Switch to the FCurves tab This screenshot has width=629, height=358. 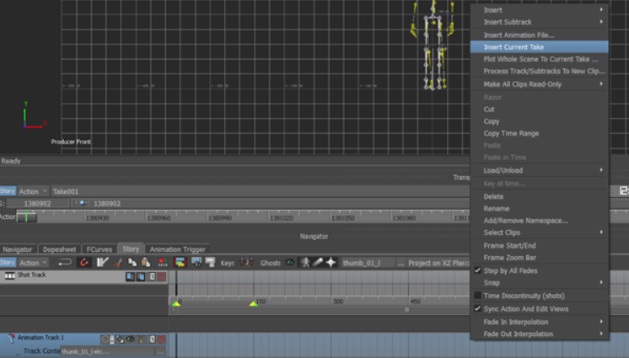[99, 249]
